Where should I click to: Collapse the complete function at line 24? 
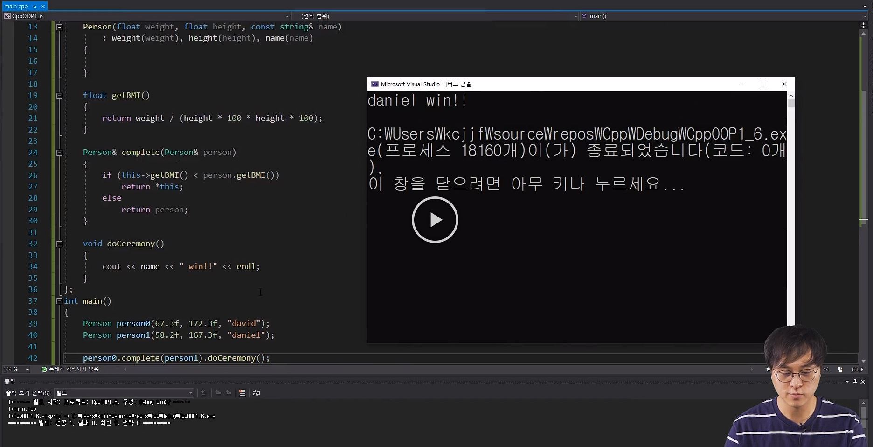tap(60, 153)
